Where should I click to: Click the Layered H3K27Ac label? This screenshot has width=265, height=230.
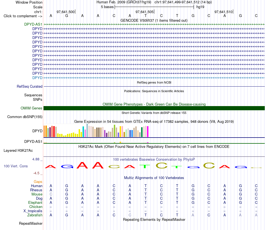tap(18, 151)
